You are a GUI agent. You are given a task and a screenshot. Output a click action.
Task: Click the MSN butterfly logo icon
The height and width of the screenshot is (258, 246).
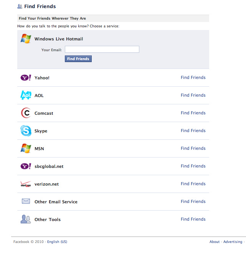[x=26, y=149]
